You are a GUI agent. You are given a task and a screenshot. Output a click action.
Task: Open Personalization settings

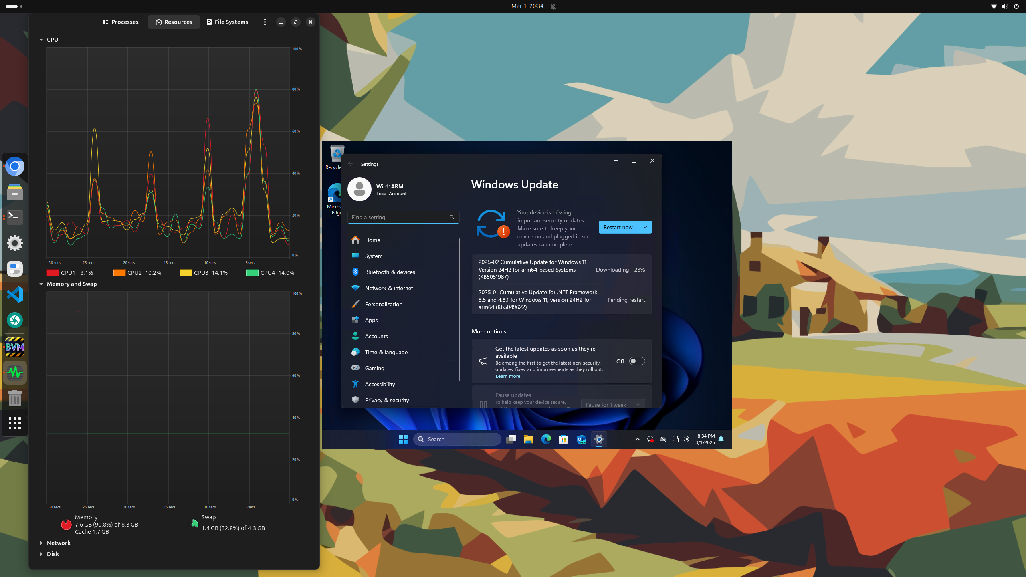coord(403,304)
